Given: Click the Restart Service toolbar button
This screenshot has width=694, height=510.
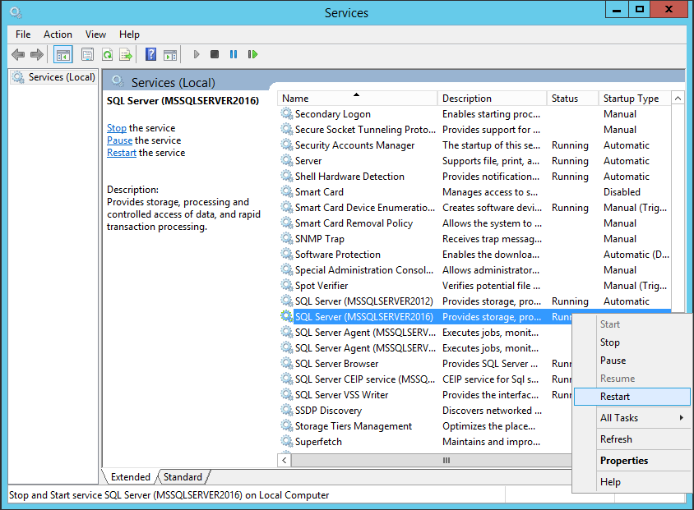Looking at the screenshot, I should (x=252, y=55).
